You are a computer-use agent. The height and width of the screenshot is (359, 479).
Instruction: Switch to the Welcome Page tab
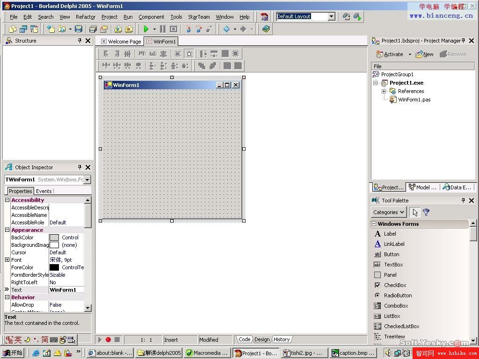[x=121, y=42]
